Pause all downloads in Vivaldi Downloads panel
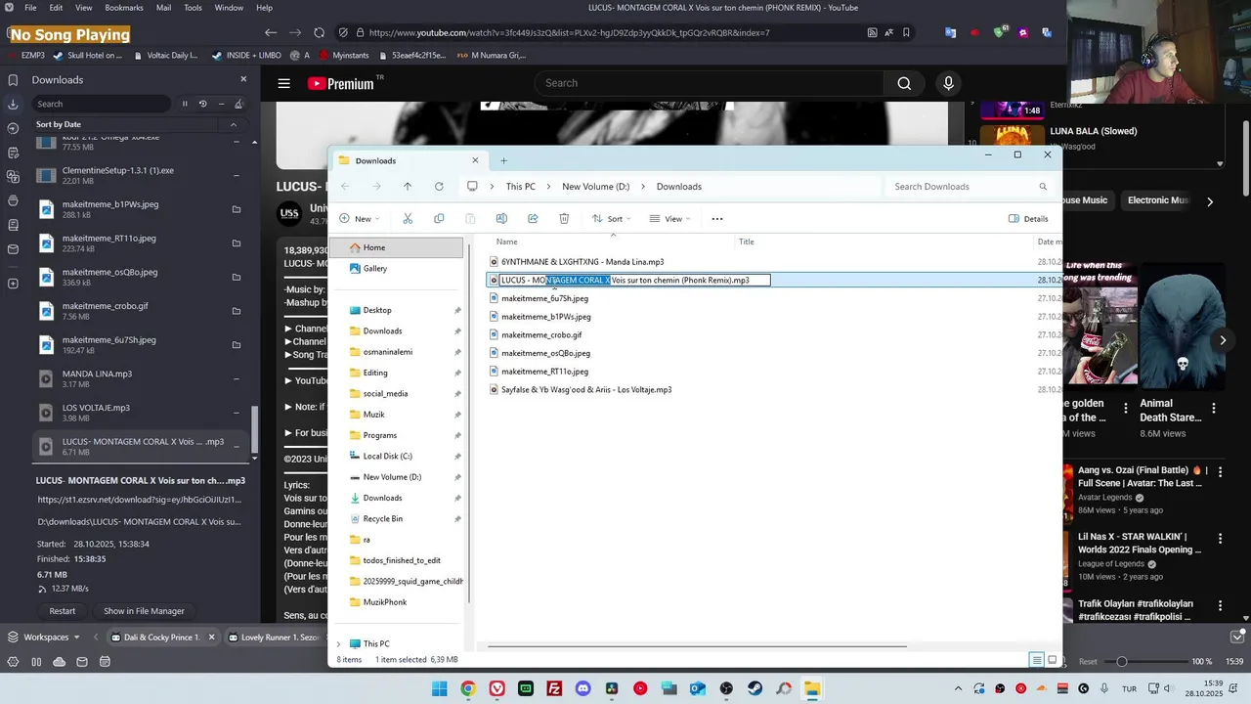The image size is (1251, 704). [184, 104]
